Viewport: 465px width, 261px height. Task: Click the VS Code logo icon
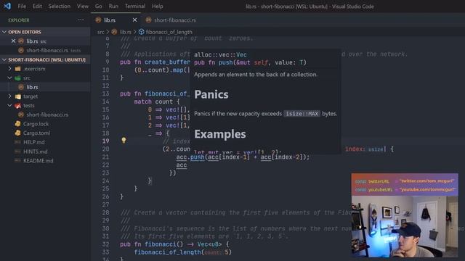pyautogui.click(x=7, y=6)
